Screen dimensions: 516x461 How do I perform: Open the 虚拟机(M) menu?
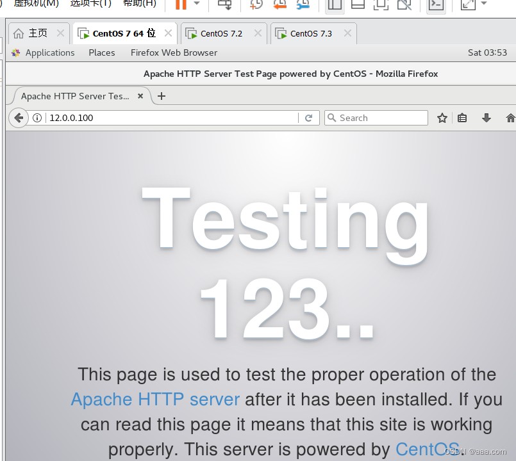[36, 4]
